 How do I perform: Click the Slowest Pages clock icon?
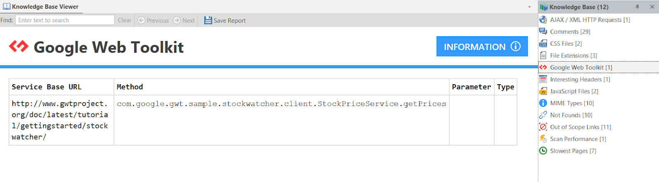point(543,151)
